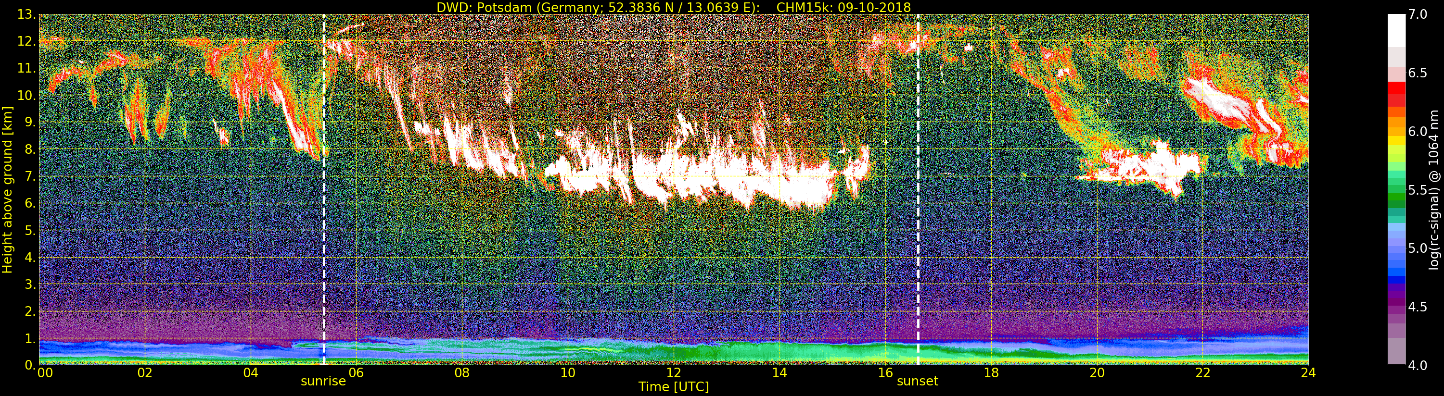Click the height axis tick '0.'
This screenshot has height=396, width=1444.
[x=30, y=365]
